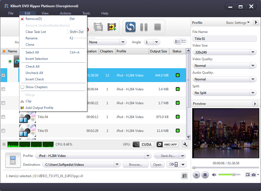Click the File Name Title 01 field

click(224, 39)
